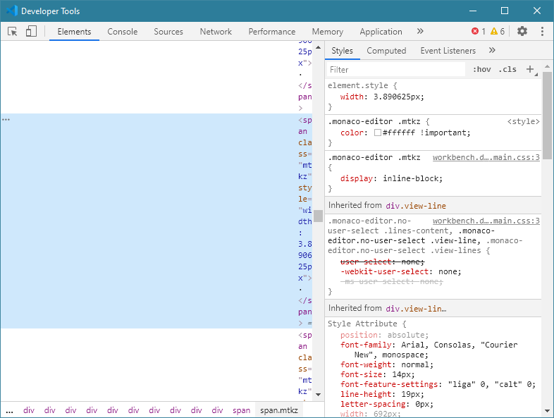Open the Performance tab

click(x=271, y=32)
